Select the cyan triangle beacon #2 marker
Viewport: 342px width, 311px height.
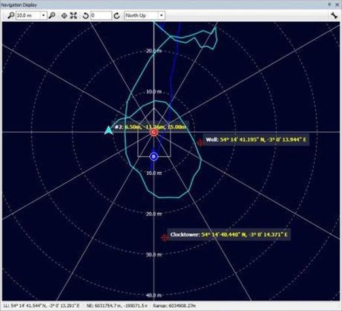coord(109,130)
